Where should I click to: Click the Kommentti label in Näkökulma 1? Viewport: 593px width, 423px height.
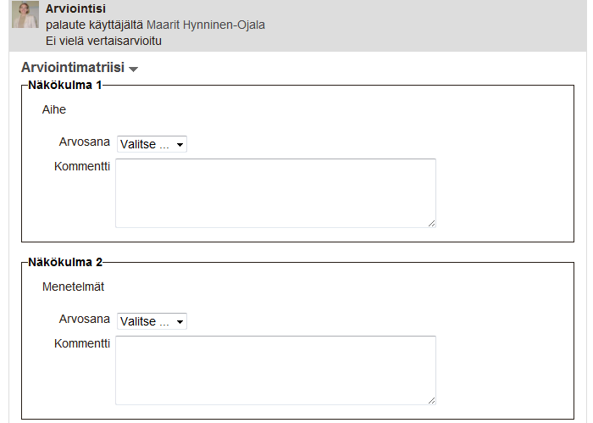pos(82,166)
